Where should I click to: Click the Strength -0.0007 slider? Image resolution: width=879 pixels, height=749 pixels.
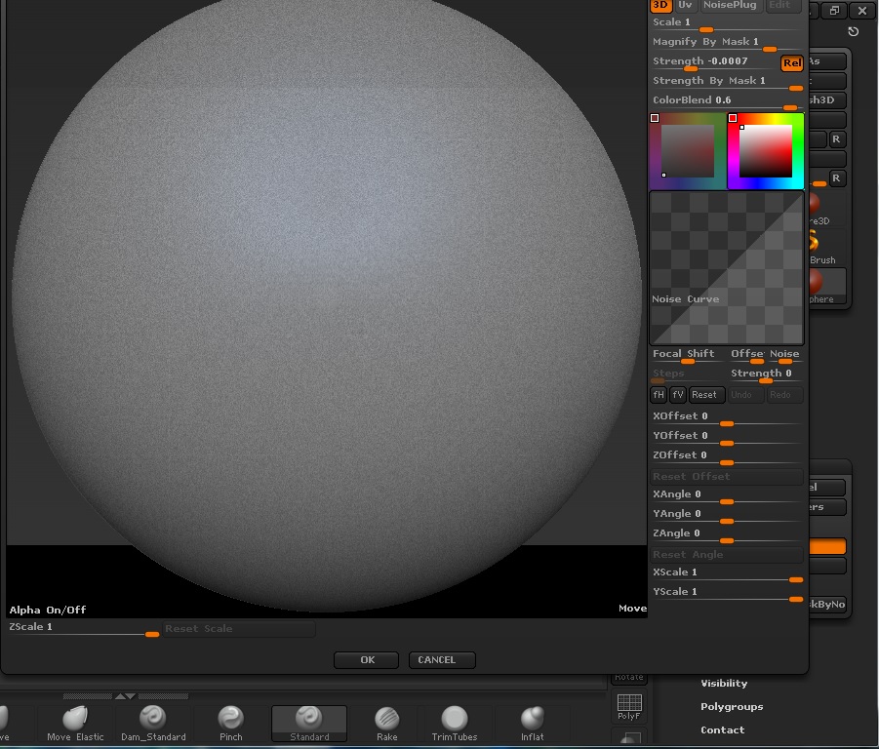click(715, 62)
